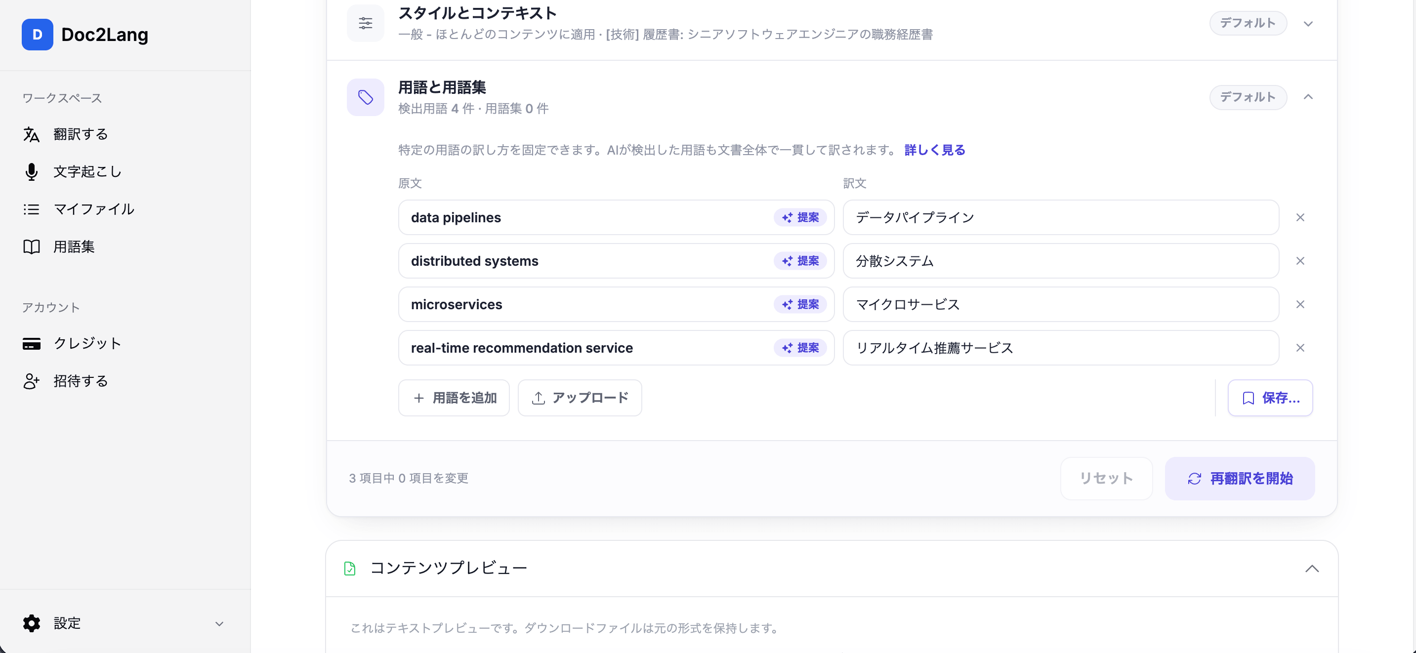Click the sliders icon for スタイルとコンテキスト
The image size is (1416, 653).
click(x=366, y=23)
